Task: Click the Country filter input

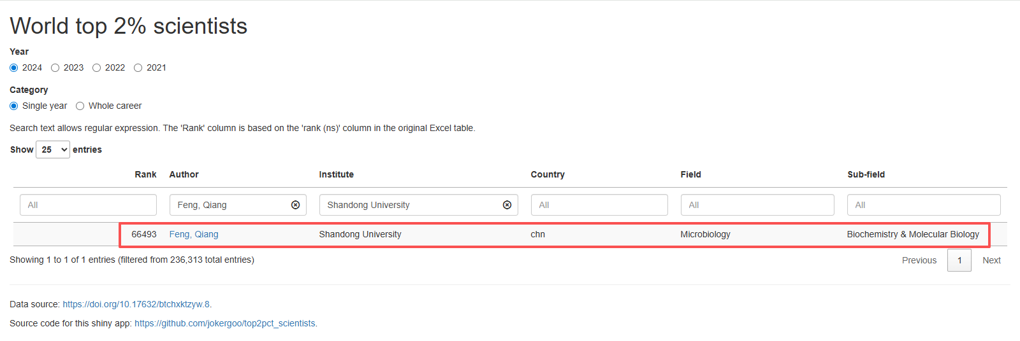Action: (x=599, y=205)
